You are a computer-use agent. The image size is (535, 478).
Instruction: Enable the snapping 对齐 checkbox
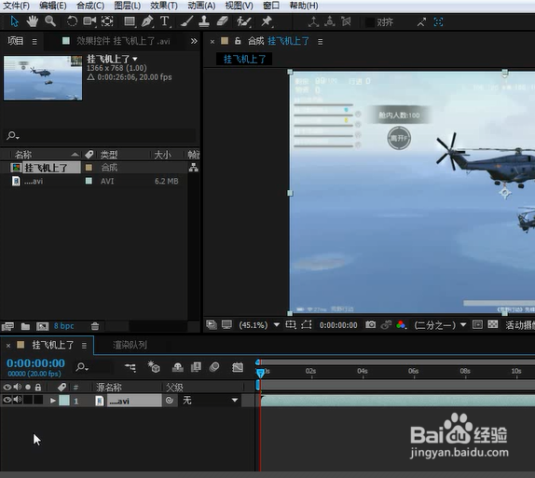pos(370,22)
